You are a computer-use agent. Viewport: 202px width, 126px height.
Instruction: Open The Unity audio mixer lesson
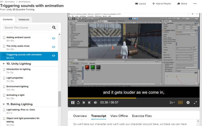click(18, 46)
